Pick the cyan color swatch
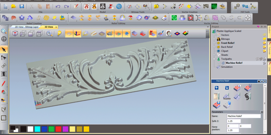The width and height of the screenshot is (271, 135). (37, 129)
